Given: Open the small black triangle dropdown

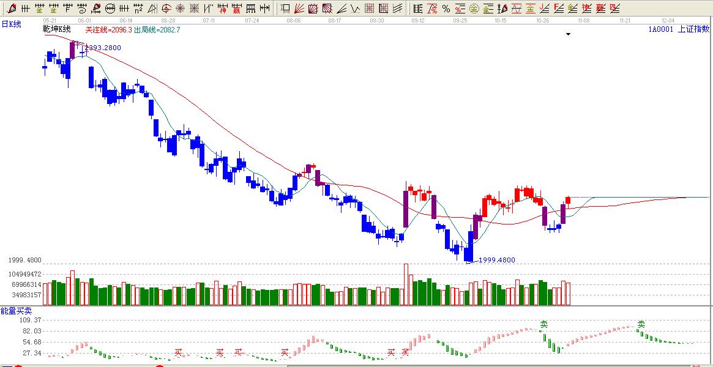Looking at the screenshot, I should pyautogui.click(x=568, y=34).
